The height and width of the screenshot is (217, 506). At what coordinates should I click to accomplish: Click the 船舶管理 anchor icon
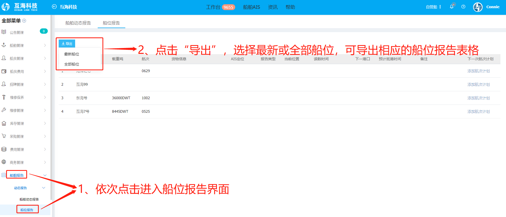[x=4, y=45]
